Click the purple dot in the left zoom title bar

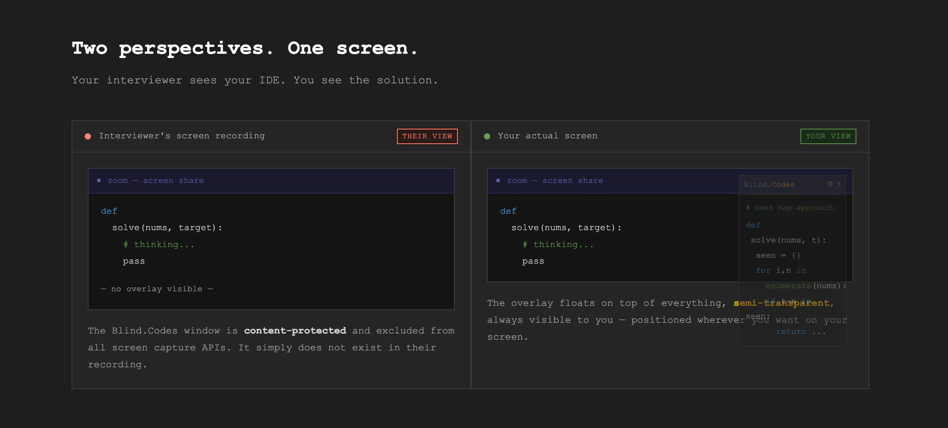(x=99, y=181)
